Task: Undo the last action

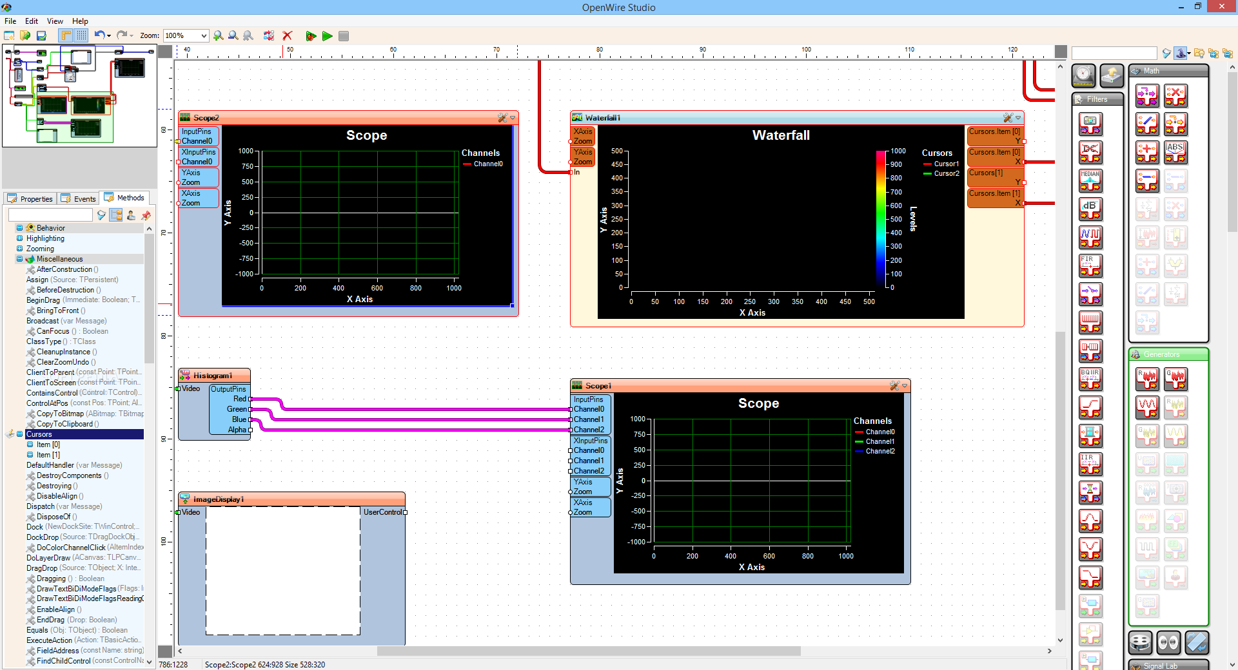Action: coord(99,35)
